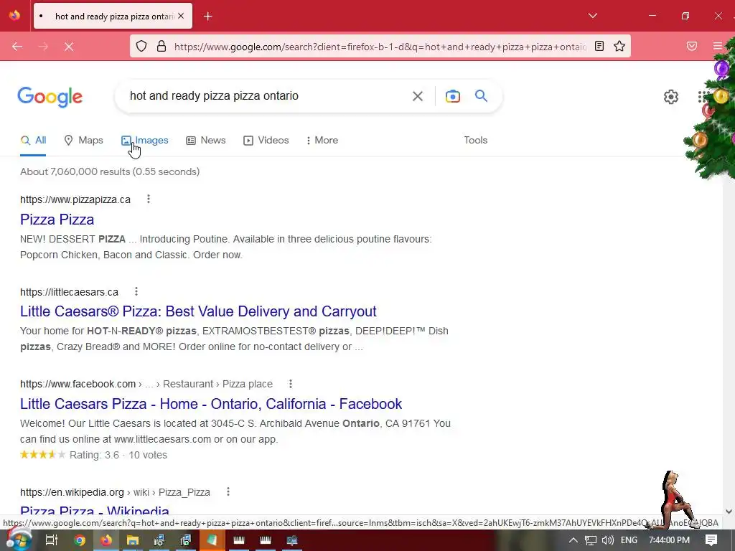Close the pizza search tab
Screen dimensions: 735x551
(x=181, y=16)
